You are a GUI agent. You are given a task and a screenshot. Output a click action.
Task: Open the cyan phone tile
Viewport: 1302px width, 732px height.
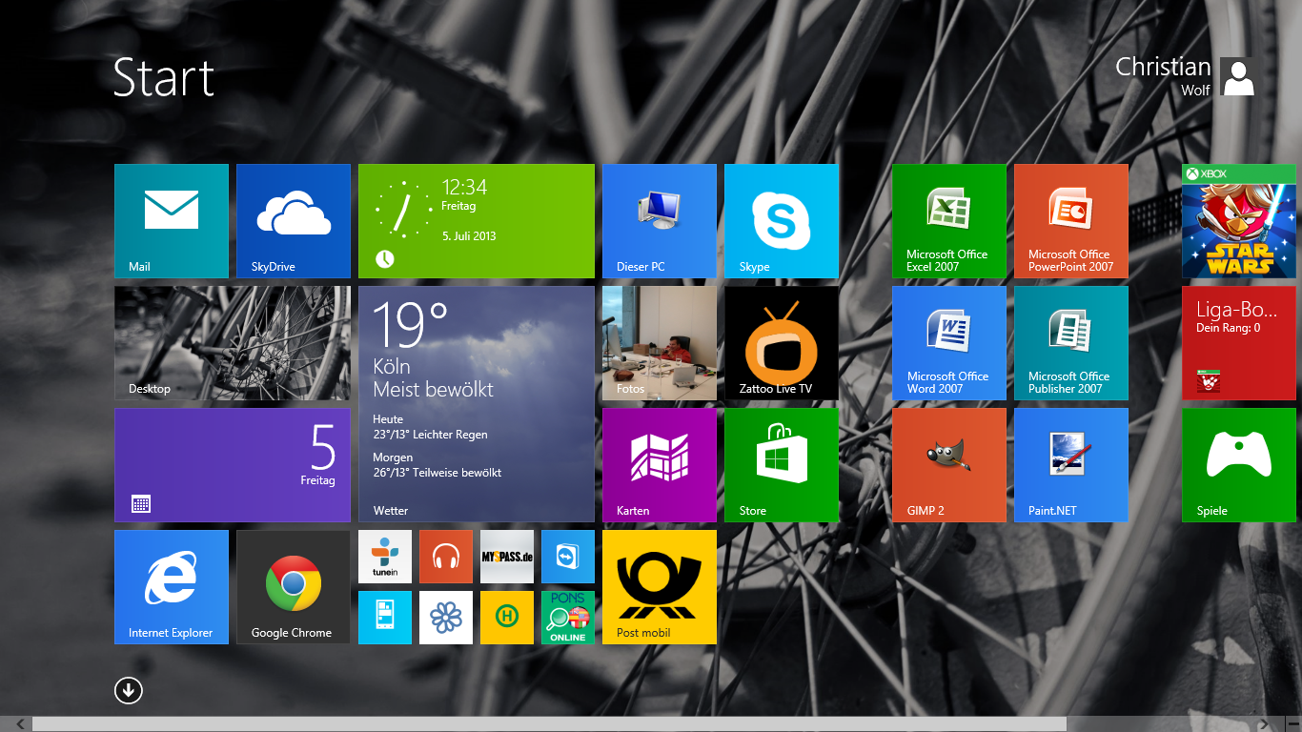[385, 618]
